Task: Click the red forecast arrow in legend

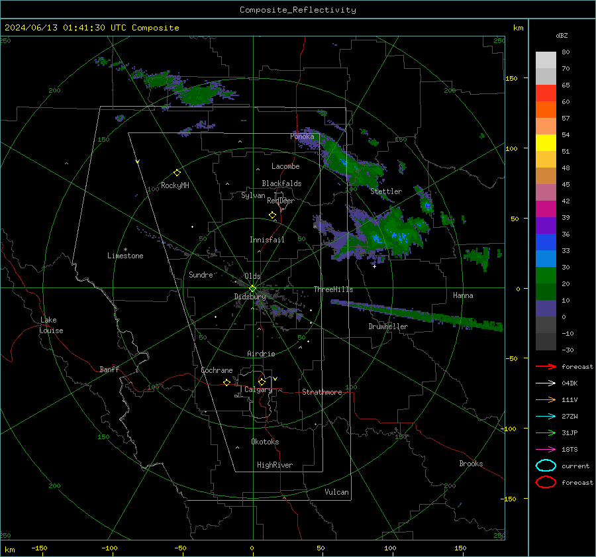Action: click(546, 366)
